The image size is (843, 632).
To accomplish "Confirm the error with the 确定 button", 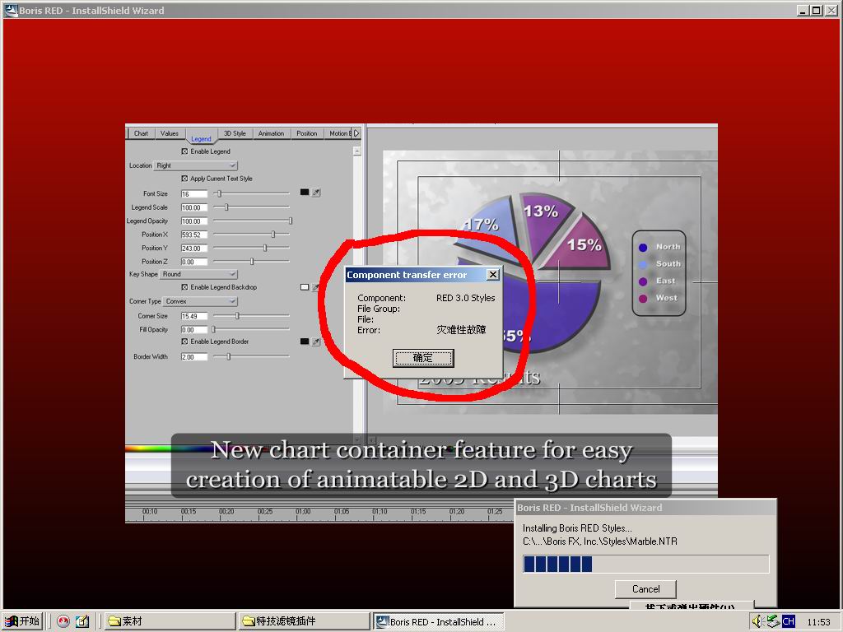I will coord(423,358).
